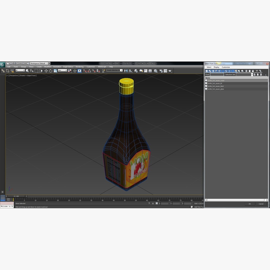This screenshot has height=270, width=270.
Task: Open the MAXScript menu
Action: click(102, 67)
